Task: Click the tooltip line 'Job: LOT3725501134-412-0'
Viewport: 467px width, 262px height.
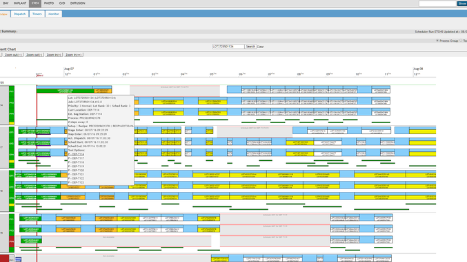Action: pyautogui.click(x=85, y=102)
